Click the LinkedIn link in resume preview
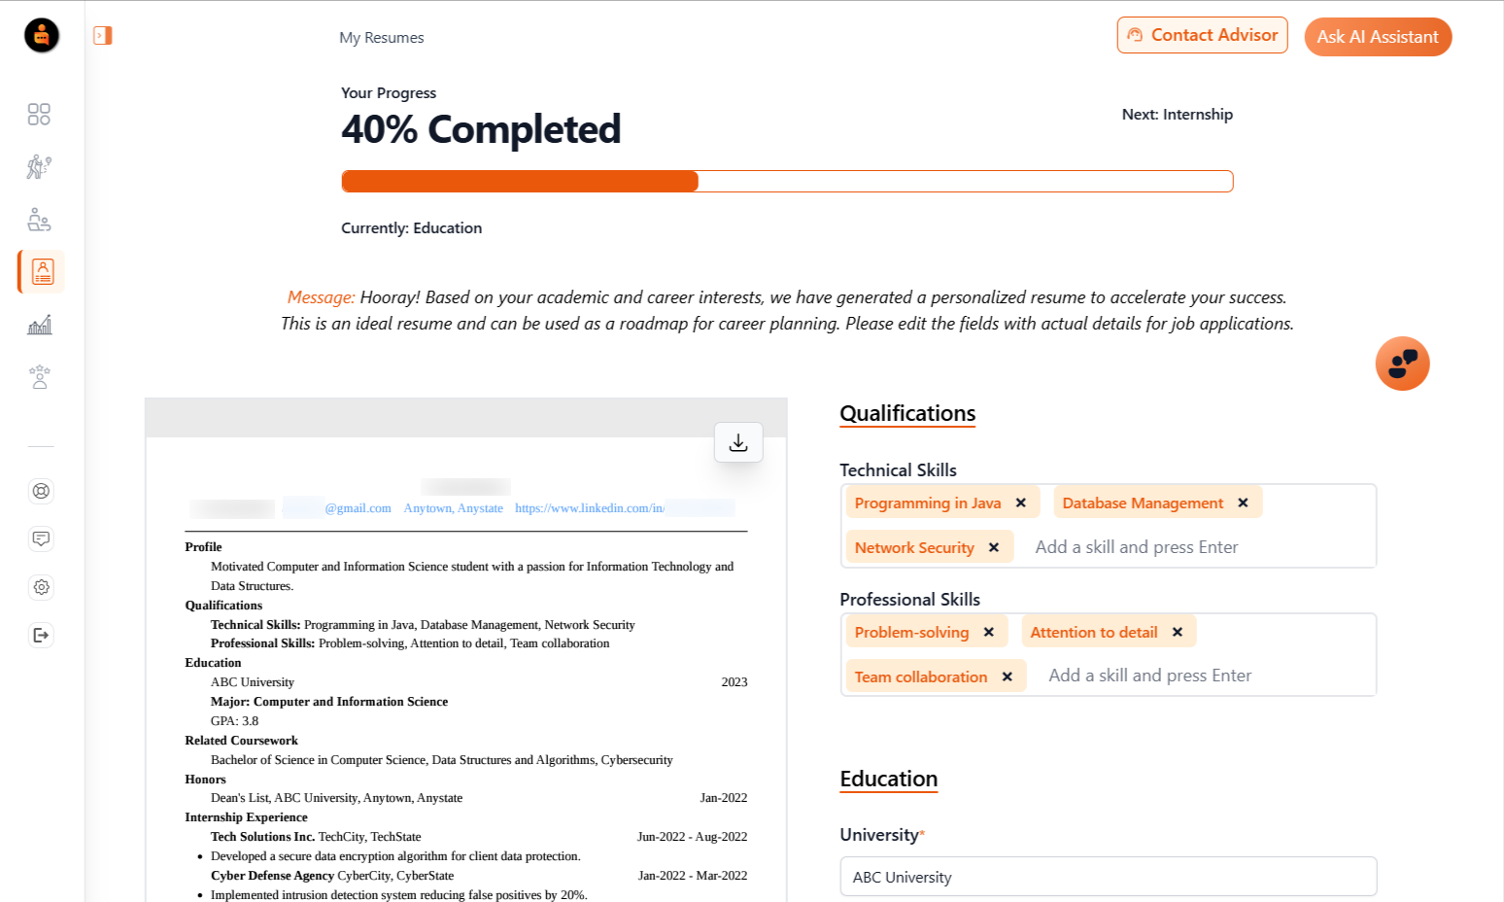The image size is (1504, 902). coord(624,508)
